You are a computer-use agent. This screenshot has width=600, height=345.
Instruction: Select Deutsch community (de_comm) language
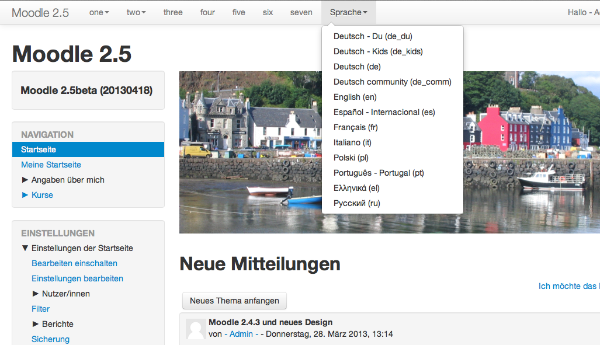tap(393, 82)
